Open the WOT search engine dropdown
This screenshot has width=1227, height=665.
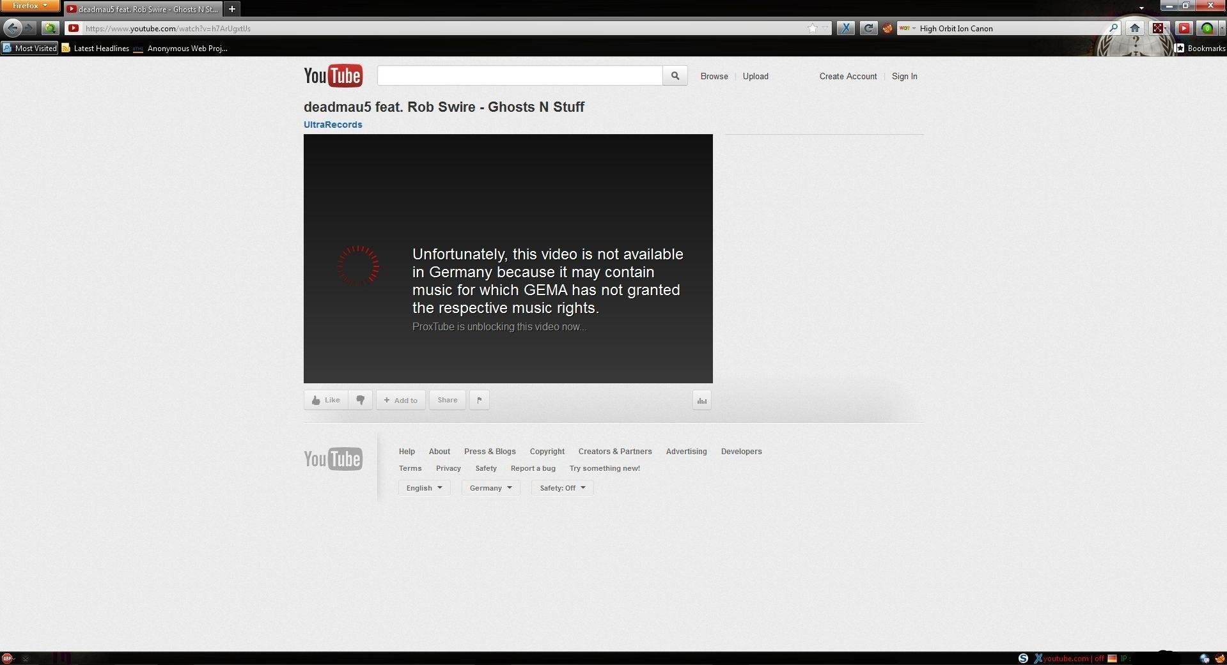pyautogui.click(x=907, y=28)
